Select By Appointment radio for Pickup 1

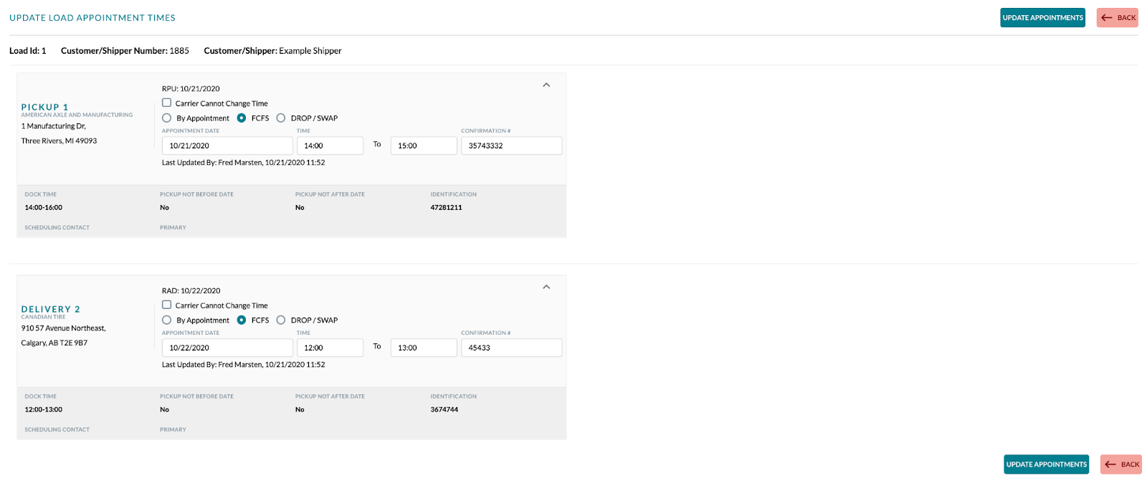[167, 118]
